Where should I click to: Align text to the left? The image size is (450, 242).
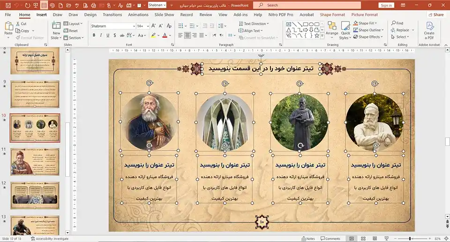180,35
